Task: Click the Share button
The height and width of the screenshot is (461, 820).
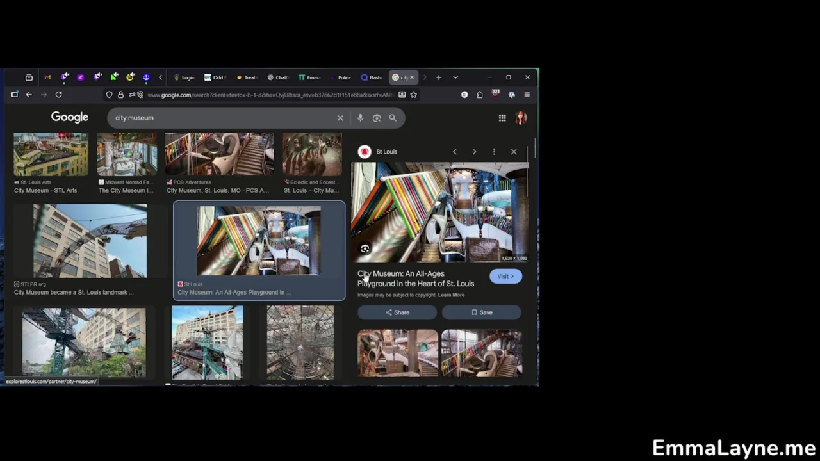Action: (x=397, y=312)
